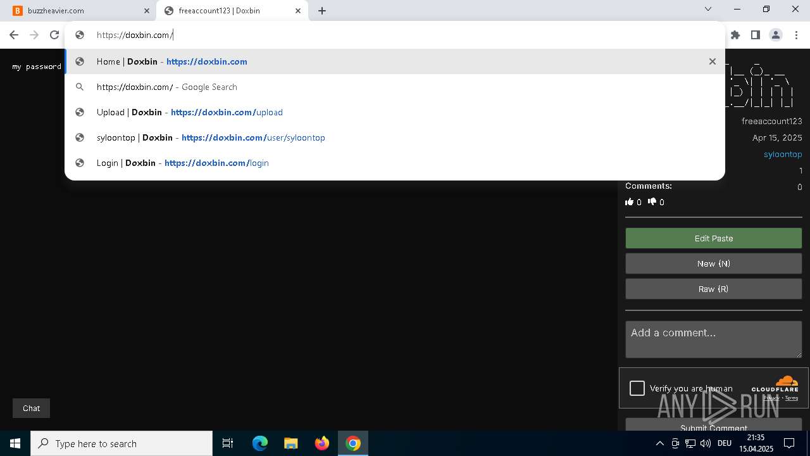Open the volume tray icon
This screenshot has width=810, height=456.
pyautogui.click(x=705, y=443)
